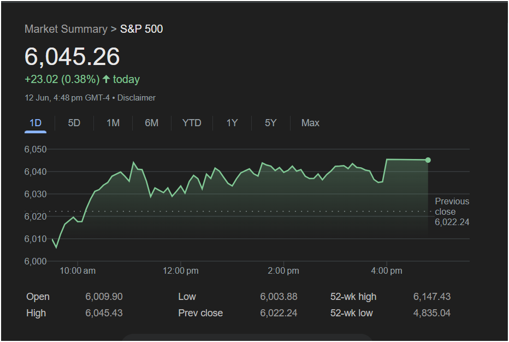The height and width of the screenshot is (342, 509).
Task: Click the 52-wk high value 6,147.43
Action: click(432, 297)
